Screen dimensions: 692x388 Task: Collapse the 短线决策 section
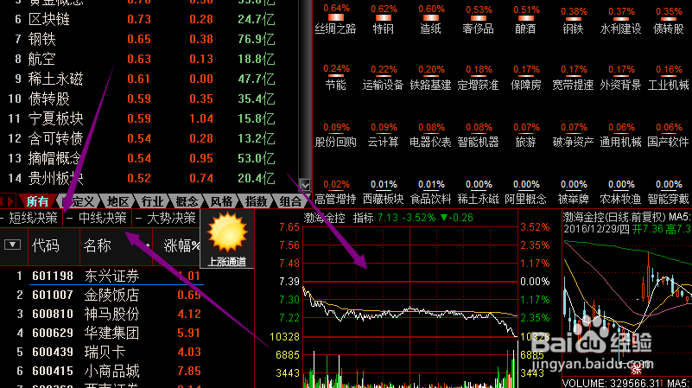(x=3, y=218)
